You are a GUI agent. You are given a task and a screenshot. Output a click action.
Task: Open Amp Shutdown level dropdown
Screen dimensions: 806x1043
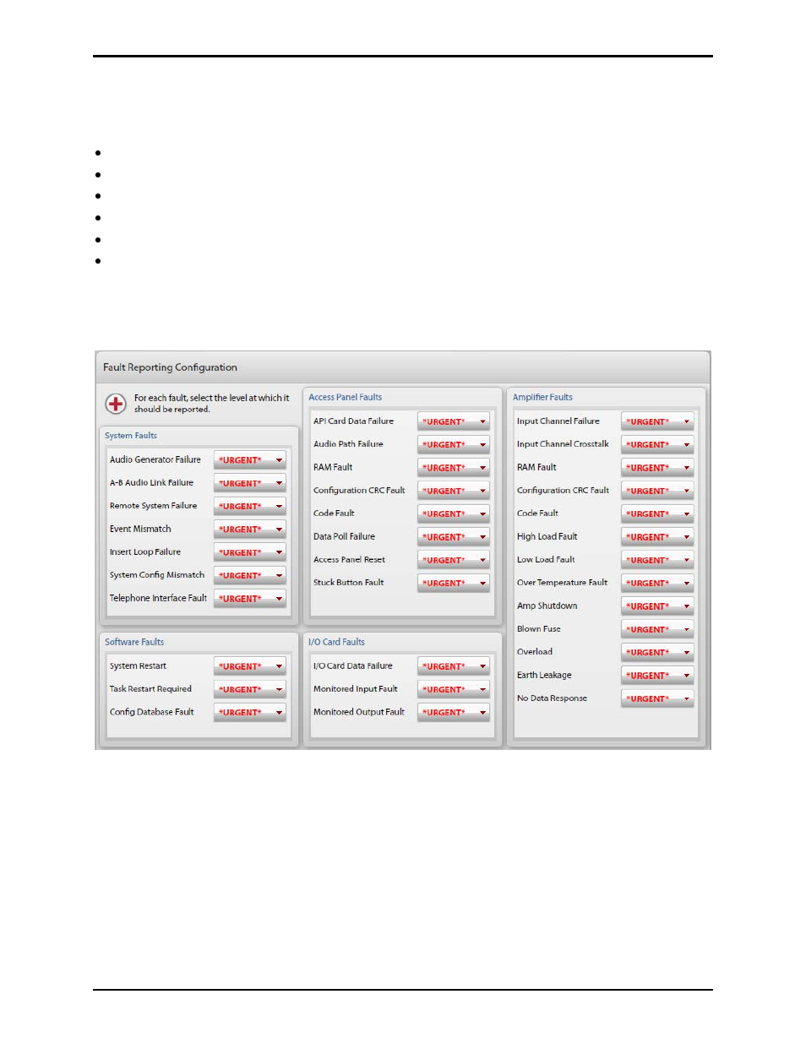pos(657,606)
